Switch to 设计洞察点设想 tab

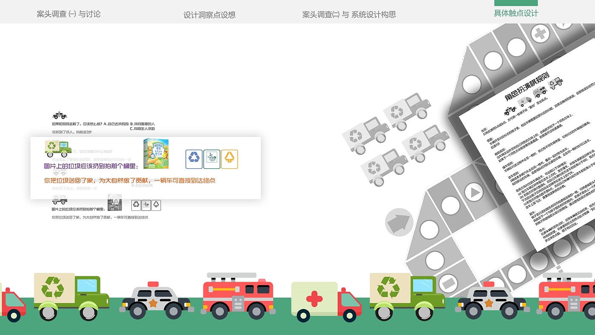[210, 15]
